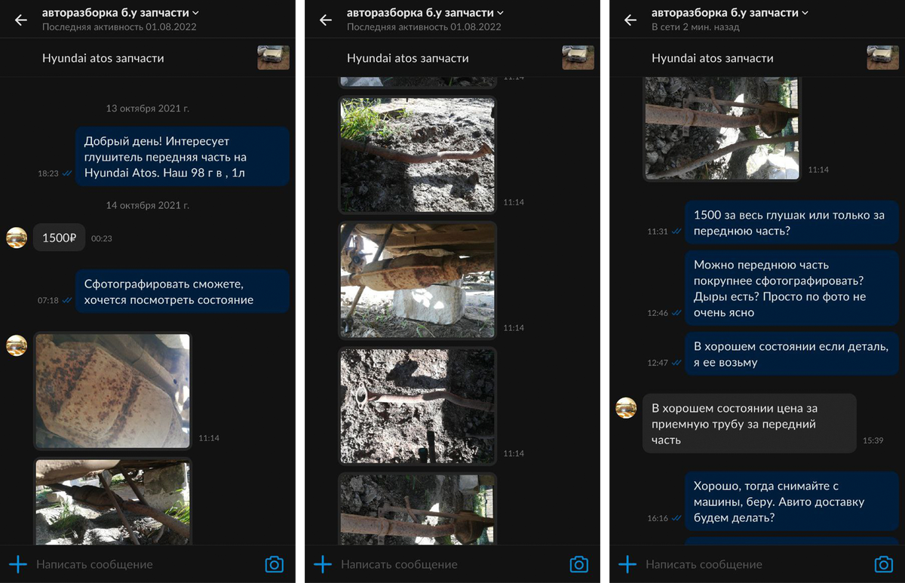Tap the plus attachment icon in the right screen
Image resolution: width=905 pixels, height=583 pixels.
point(627,564)
